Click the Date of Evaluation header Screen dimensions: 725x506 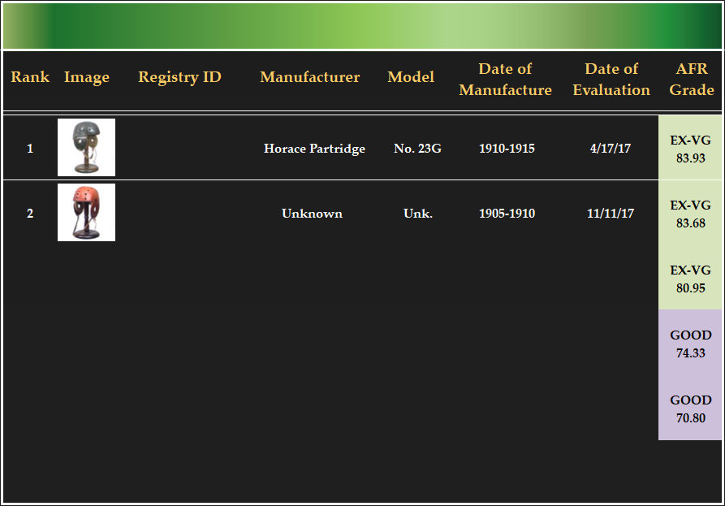point(611,80)
